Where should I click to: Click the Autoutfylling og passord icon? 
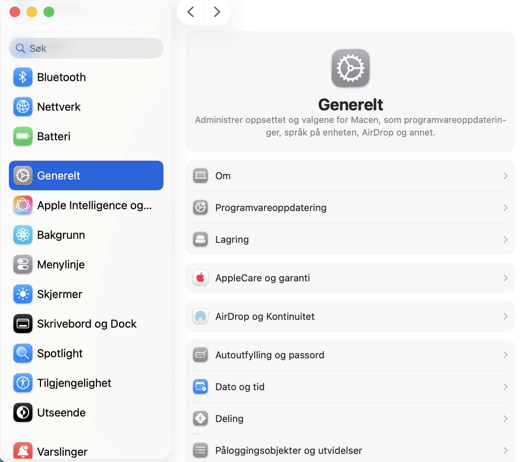tap(200, 355)
